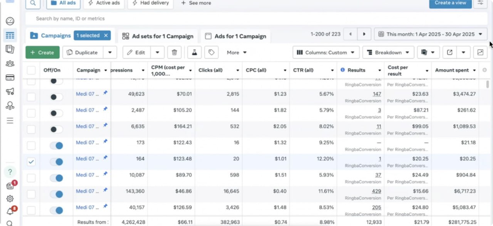Open the account overview gauge icon in sidebar

coord(10,21)
